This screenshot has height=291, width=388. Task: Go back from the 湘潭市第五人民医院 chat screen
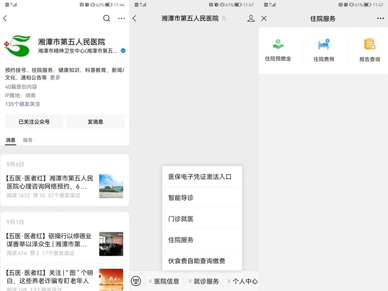[134, 18]
